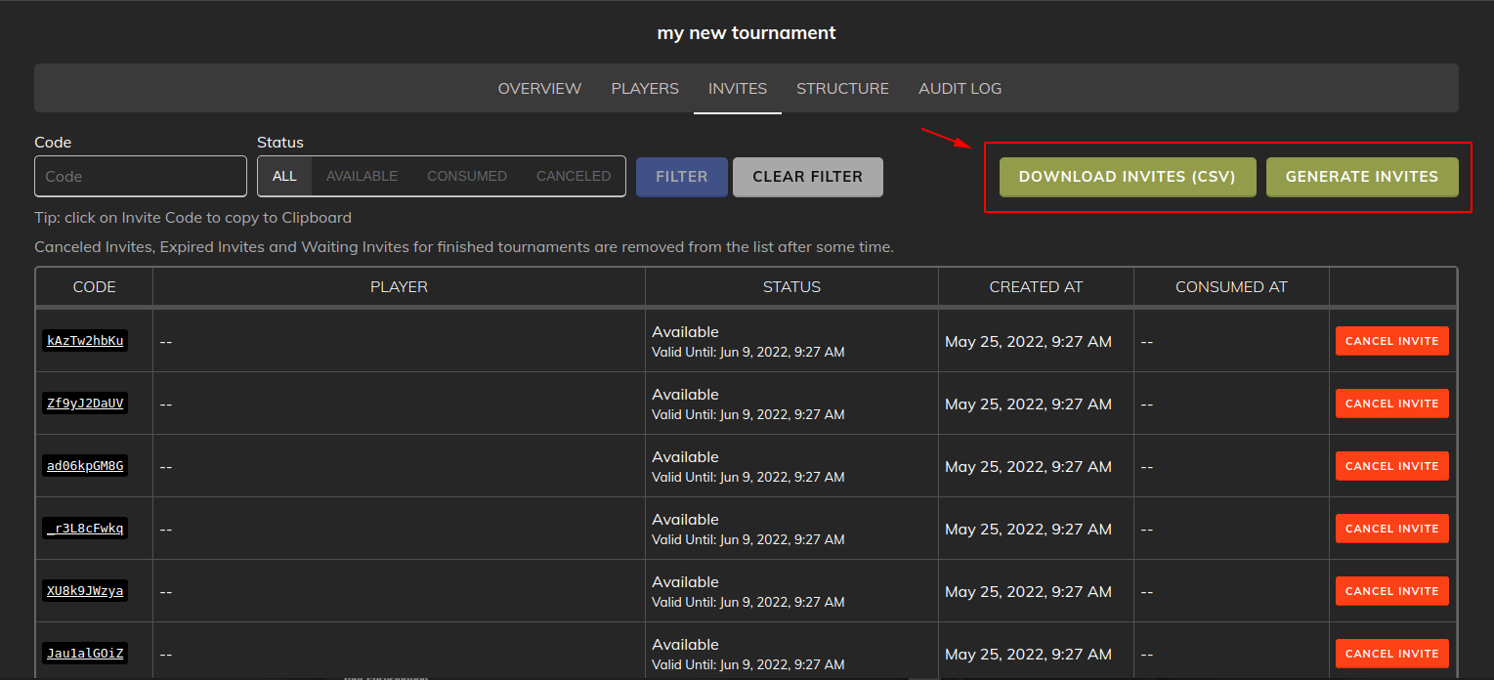Focus the Code filter input field
Image resolution: width=1494 pixels, height=680 pixels.
pyautogui.click(x=141, y=176)
